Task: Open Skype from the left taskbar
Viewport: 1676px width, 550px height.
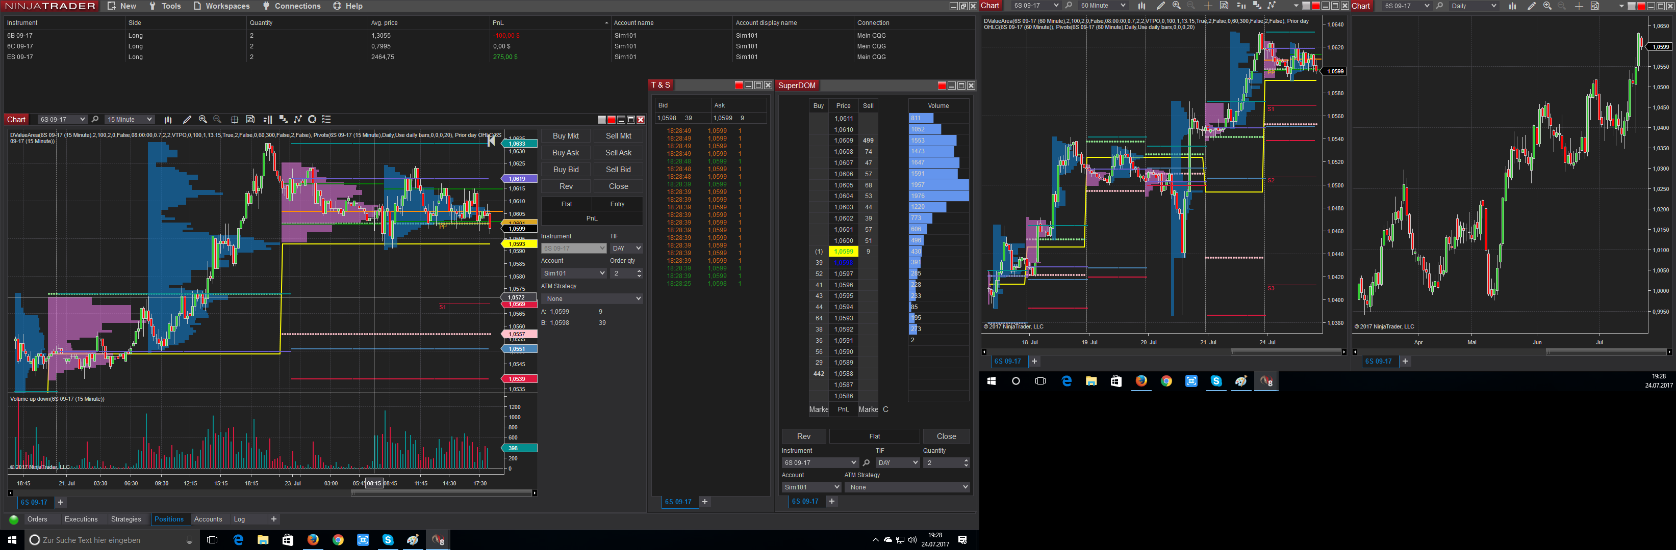Action: click(388, 540)
